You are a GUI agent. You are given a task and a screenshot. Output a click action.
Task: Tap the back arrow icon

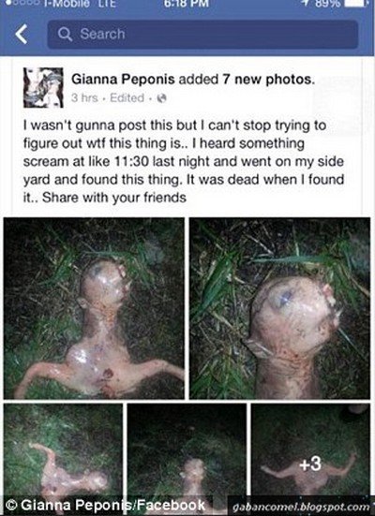click(x=21, y=35)
